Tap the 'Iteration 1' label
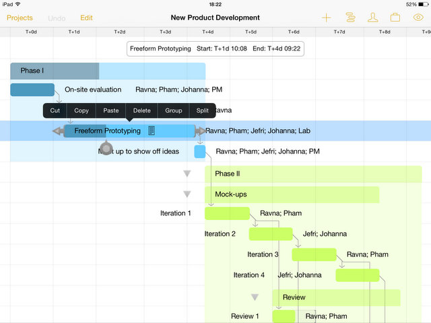This screenshot has width=431, height=323. [x=175, y=213]
